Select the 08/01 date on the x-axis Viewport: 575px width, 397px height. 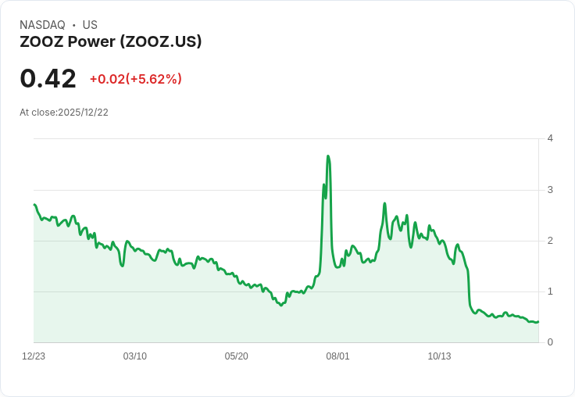pos(338,356)
